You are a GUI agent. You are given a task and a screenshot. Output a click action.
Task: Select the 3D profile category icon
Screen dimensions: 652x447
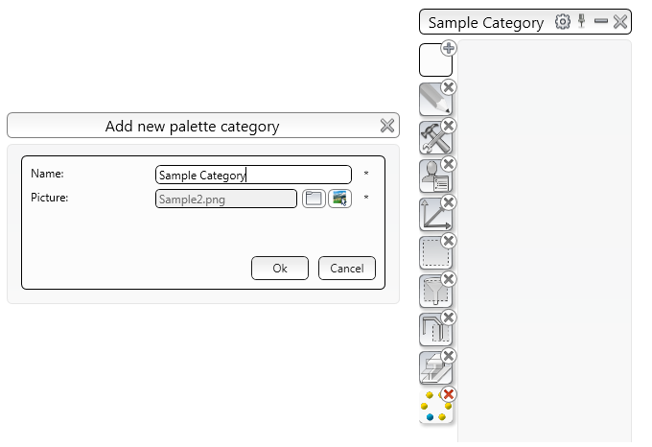[x=433, y=369]
